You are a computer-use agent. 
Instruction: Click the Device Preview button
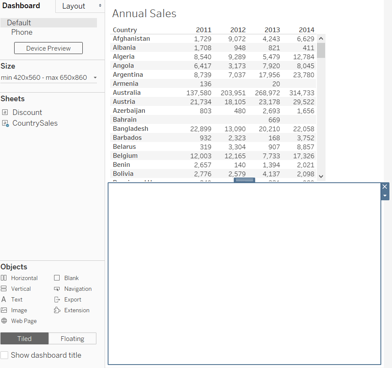point(48,48)
